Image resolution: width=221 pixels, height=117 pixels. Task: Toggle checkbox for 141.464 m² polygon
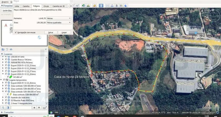click(x=8, y=77)
